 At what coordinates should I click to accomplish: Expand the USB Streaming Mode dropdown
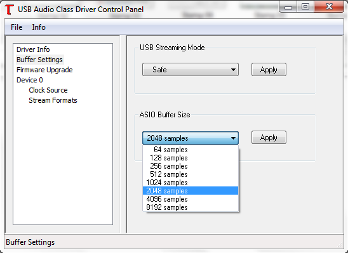pos(191,70)
